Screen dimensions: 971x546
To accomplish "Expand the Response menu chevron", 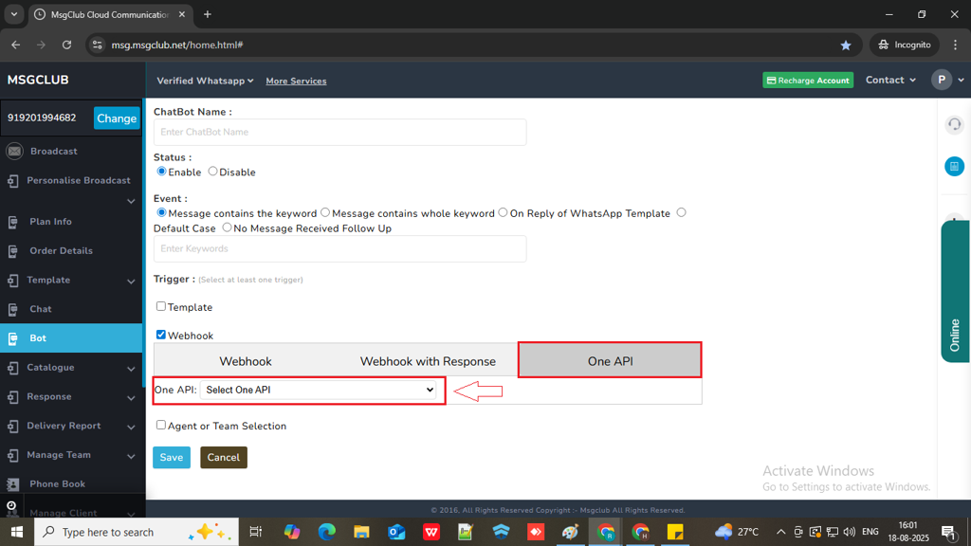I will (131, 397).
